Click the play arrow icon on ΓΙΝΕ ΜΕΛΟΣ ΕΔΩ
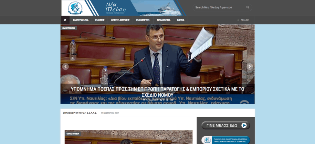 point(244,125)
